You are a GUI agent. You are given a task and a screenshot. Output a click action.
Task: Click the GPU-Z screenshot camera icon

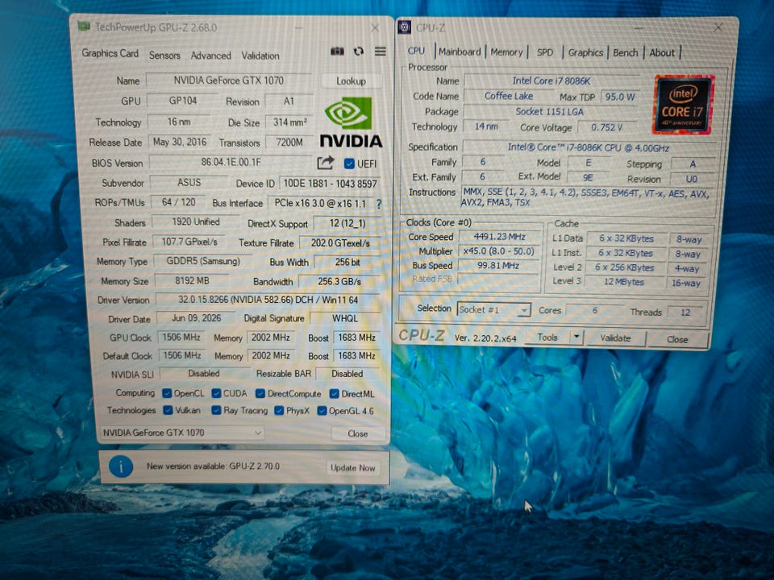(x=337, y=52)
